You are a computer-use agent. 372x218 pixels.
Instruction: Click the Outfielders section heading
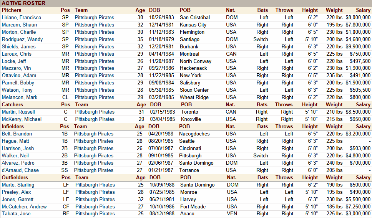pyautogui.click(x=15, y=178)
